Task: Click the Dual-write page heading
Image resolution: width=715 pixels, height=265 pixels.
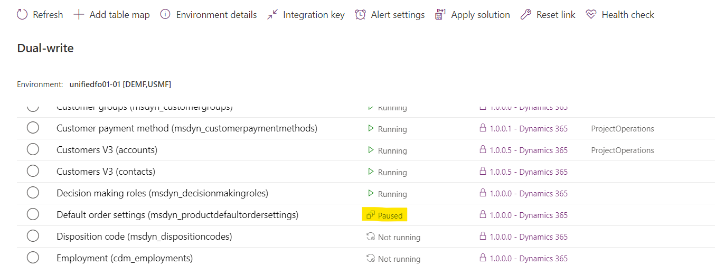Action: click(45, 49)
